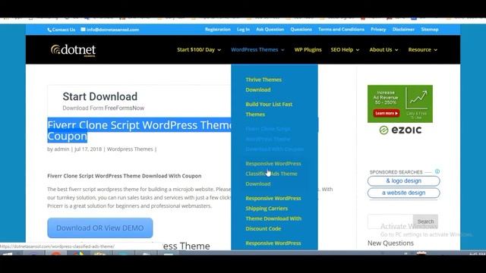The height and width of the screenshot is (273, 486).
Task: Click the admin author link
Action: (x=62, y=149)
